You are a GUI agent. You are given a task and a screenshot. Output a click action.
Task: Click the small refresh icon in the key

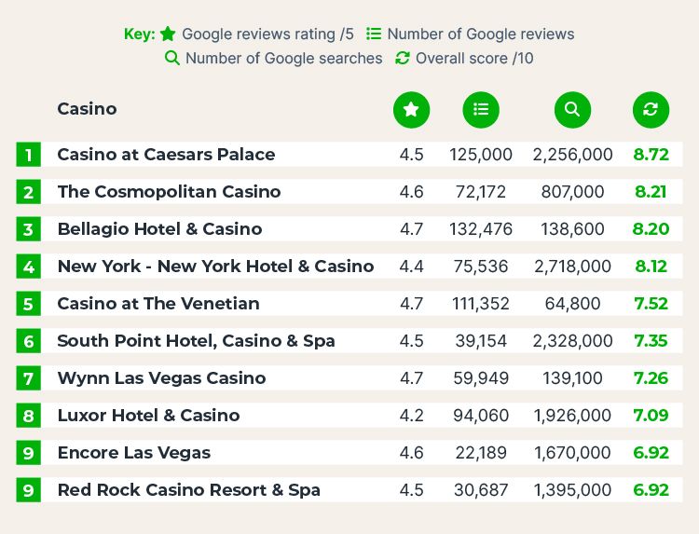[402, 58]
